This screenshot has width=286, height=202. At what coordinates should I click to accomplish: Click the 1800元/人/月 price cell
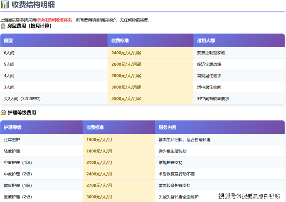tap(99, 151)
